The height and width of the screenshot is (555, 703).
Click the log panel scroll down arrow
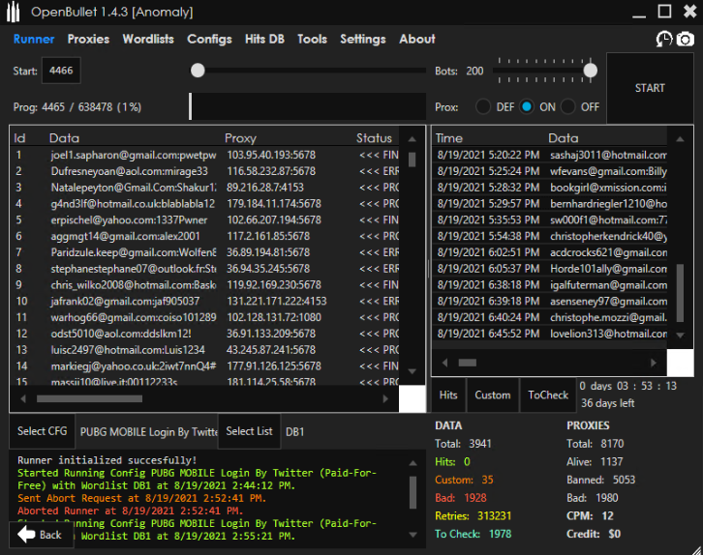[x=413, y=535]
